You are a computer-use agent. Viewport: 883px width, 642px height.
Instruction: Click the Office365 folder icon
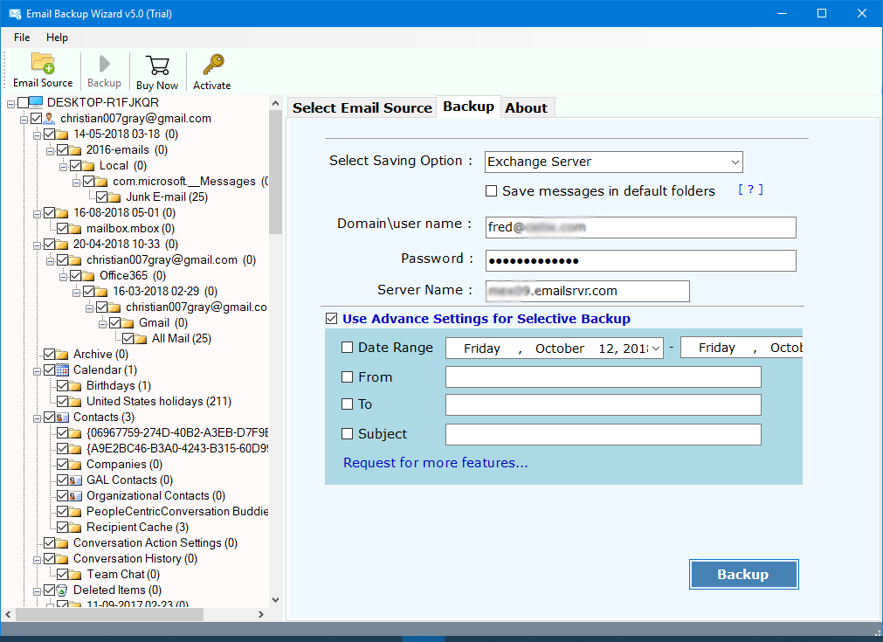coord(88,276)
